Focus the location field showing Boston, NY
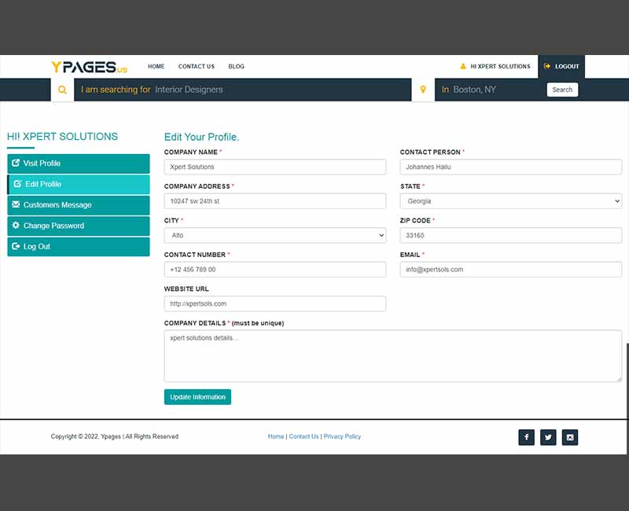 pyautogui.click(x=489, y=90)
